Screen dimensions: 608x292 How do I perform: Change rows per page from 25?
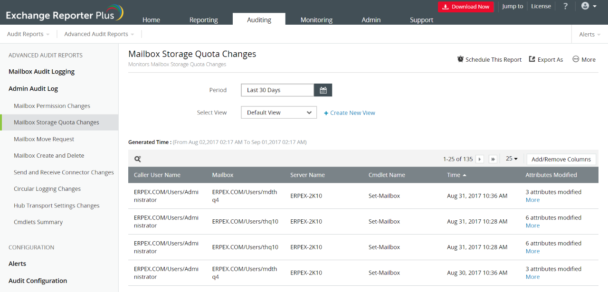pos(512,159)
